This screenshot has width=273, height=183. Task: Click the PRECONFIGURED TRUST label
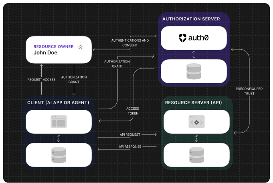(249, 91)
